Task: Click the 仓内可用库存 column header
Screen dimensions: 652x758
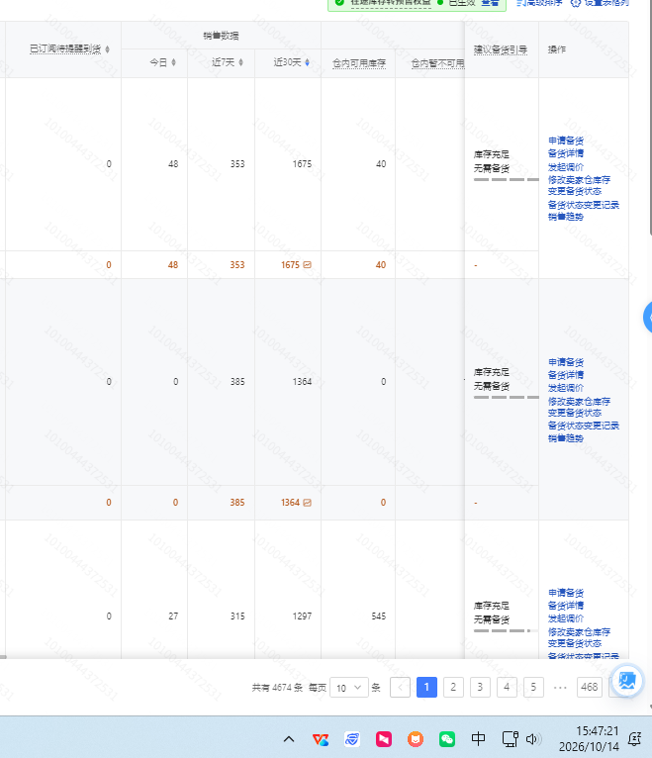Action: point(358,63)
